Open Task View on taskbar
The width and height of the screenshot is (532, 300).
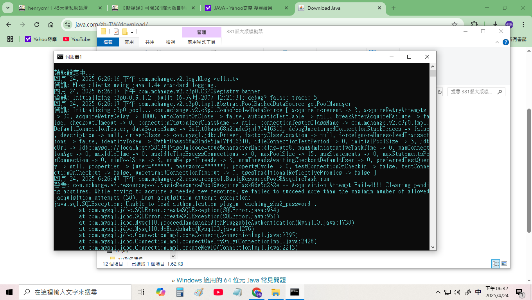[141, 292]
